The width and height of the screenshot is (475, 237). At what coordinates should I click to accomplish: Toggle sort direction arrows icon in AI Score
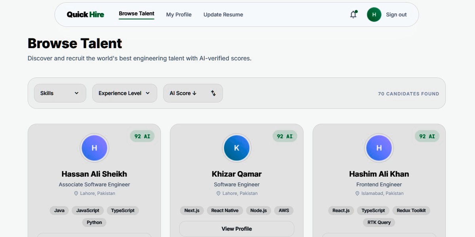pyautogui.click(x=213, y=93)
